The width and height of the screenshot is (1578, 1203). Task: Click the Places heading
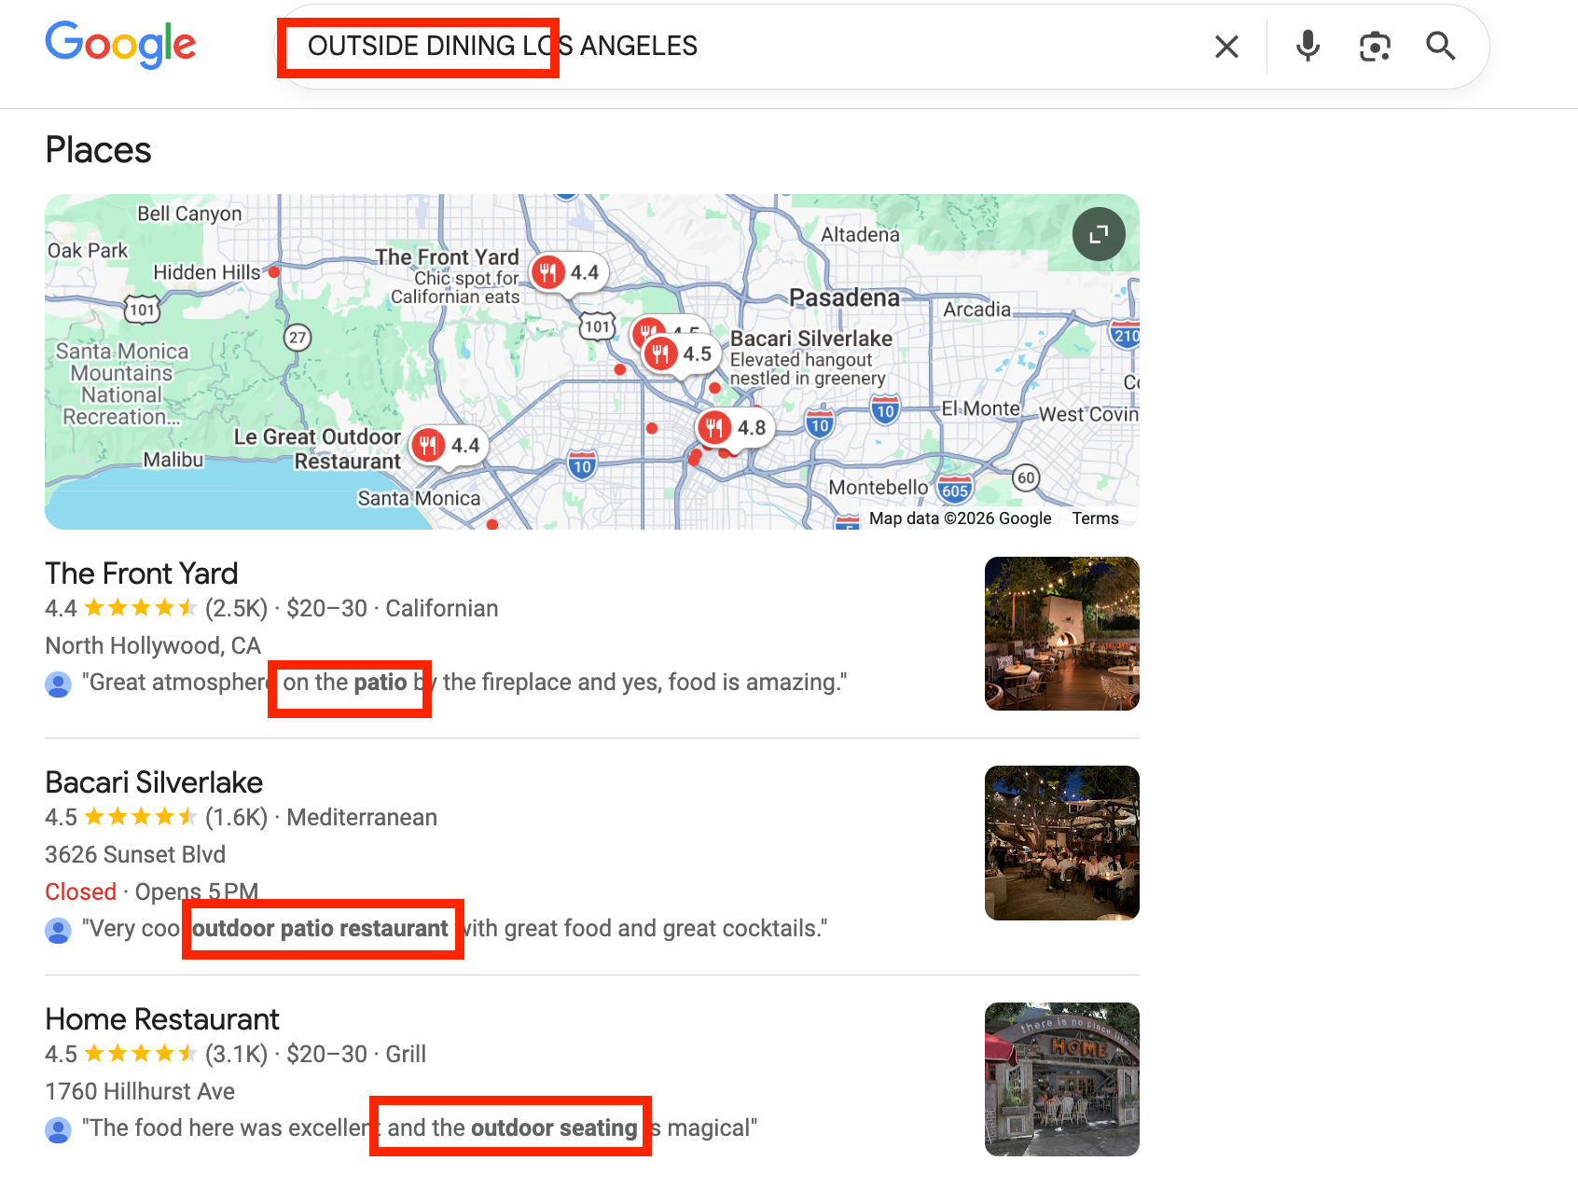coord(98,150)
